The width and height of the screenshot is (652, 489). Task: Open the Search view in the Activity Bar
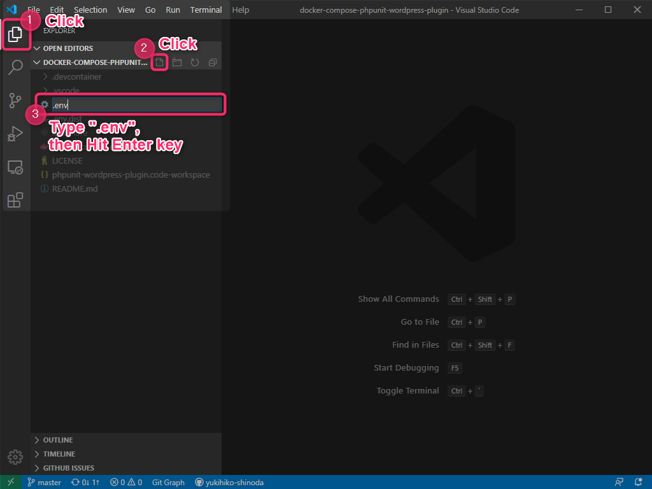click(x=15, y=67)
